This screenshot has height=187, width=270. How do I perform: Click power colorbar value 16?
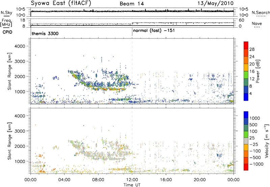pyautogui.click(x=252, y=72)
